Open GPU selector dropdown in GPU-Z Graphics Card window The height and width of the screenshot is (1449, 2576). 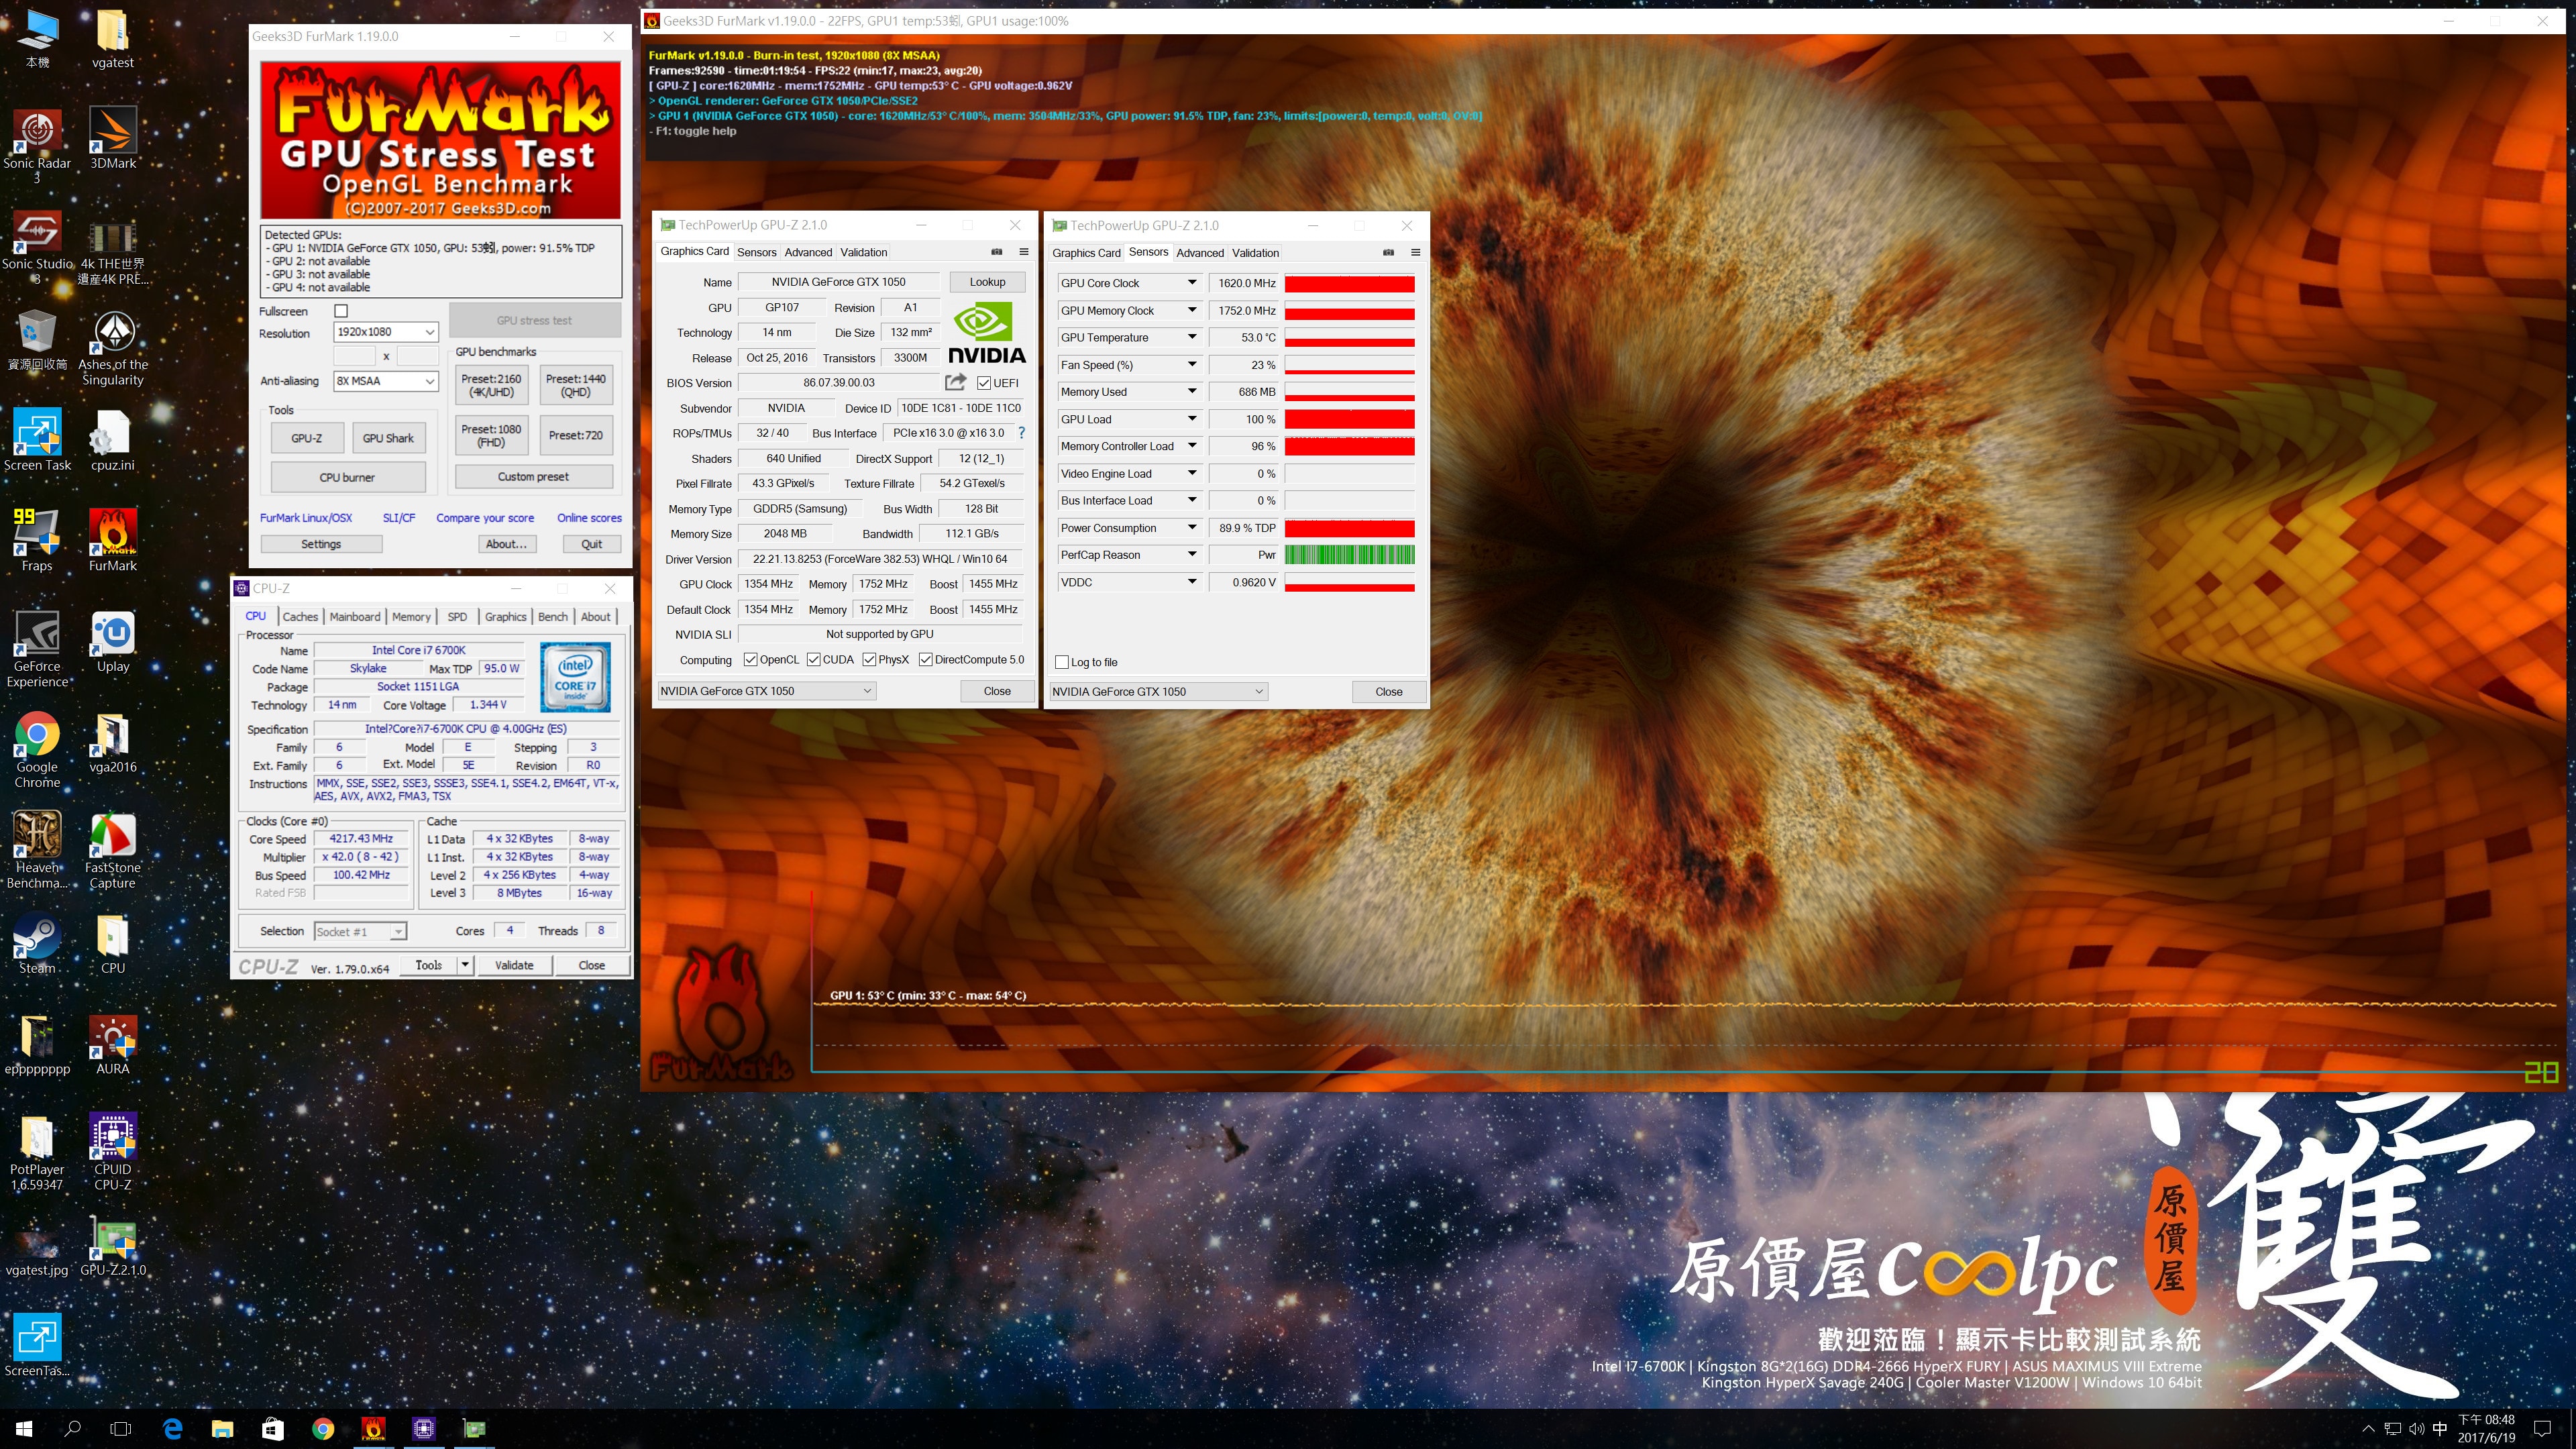coord(767,691)
